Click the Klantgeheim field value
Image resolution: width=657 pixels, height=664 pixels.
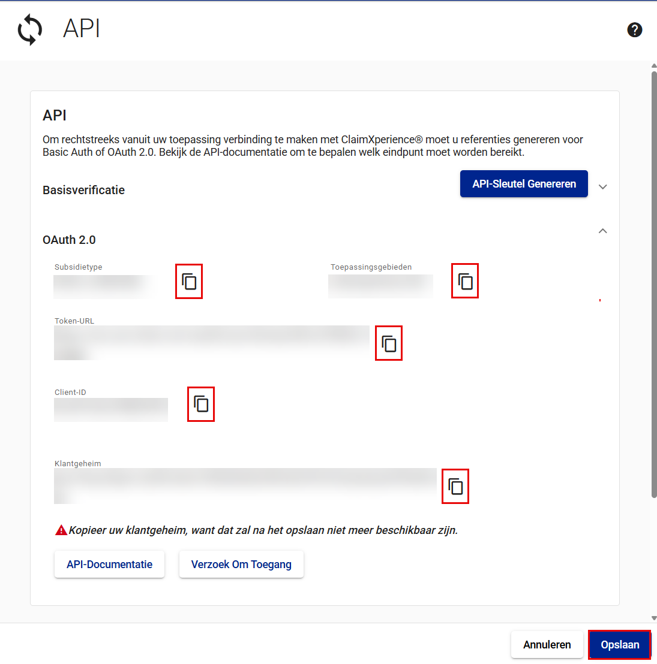click(245, 485)
